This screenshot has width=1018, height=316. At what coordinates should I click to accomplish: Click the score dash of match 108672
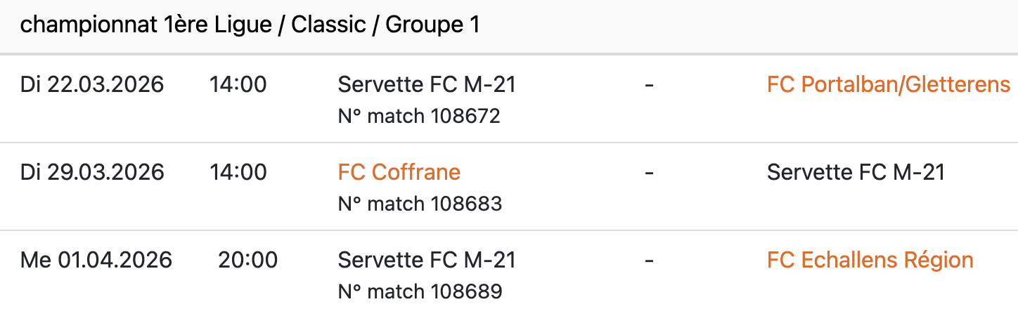tap(649, 85)
